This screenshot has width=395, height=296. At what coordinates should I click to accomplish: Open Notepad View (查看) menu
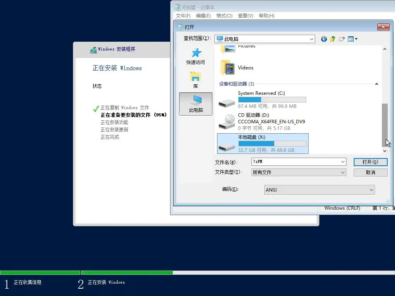(x=245, y=15)
